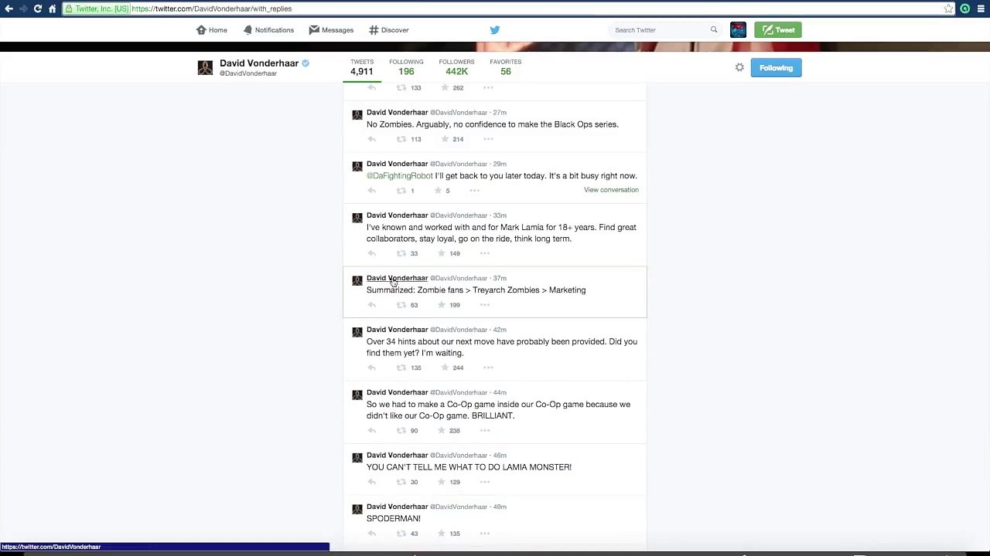Screen dimensions: 990x556
Task: Favorite the @DaFightingRobot reply tweet
Action: coord(438,191)
